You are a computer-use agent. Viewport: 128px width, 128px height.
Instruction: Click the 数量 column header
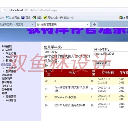click(94, 73)
